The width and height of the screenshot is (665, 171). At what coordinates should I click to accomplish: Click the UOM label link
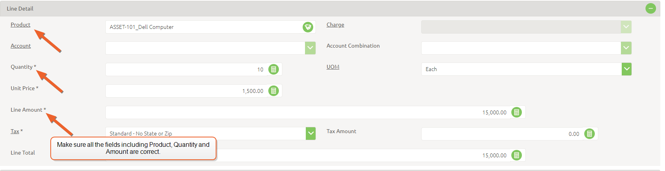click(333, 67)
